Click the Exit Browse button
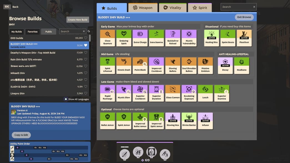This screenshot has width=290, height=163. [x=244, y=17]
